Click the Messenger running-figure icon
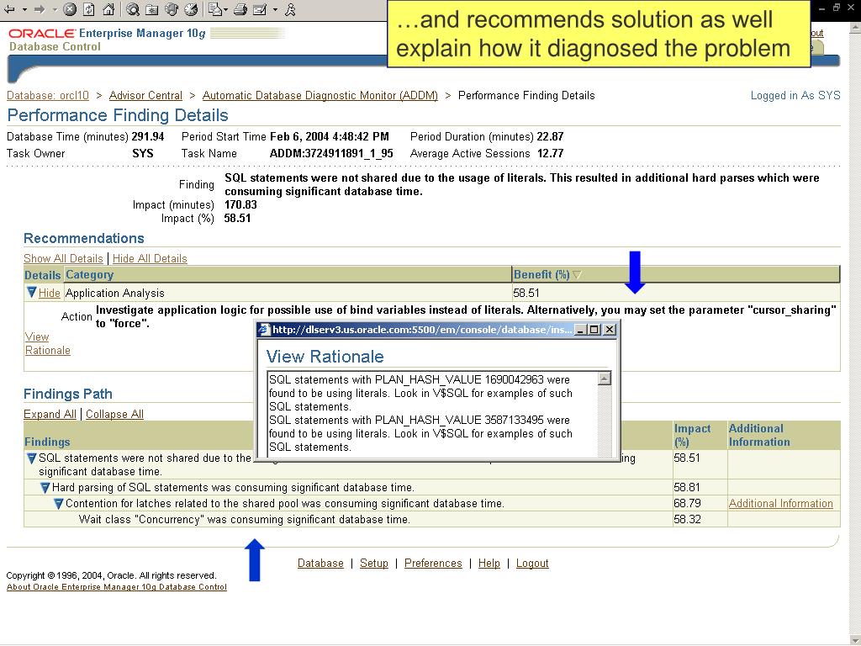861x646 pixels. pos(290,9)
